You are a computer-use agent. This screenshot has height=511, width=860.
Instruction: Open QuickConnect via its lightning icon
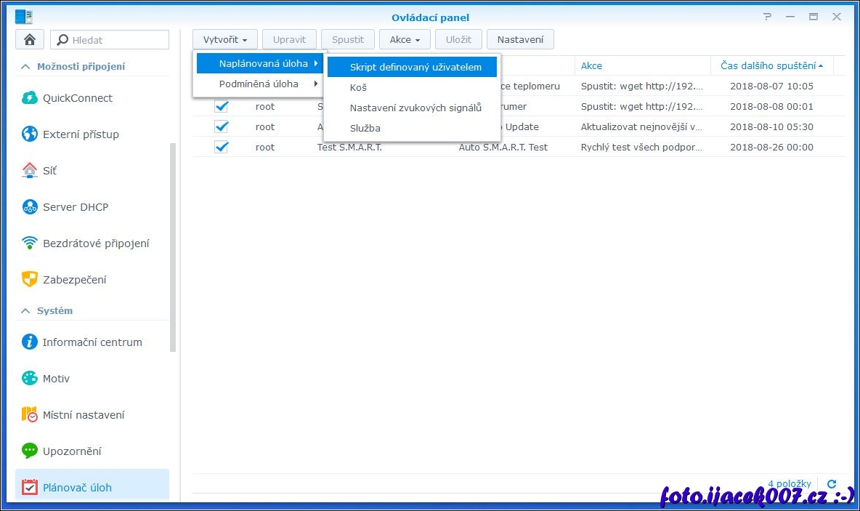click(30, 98)
